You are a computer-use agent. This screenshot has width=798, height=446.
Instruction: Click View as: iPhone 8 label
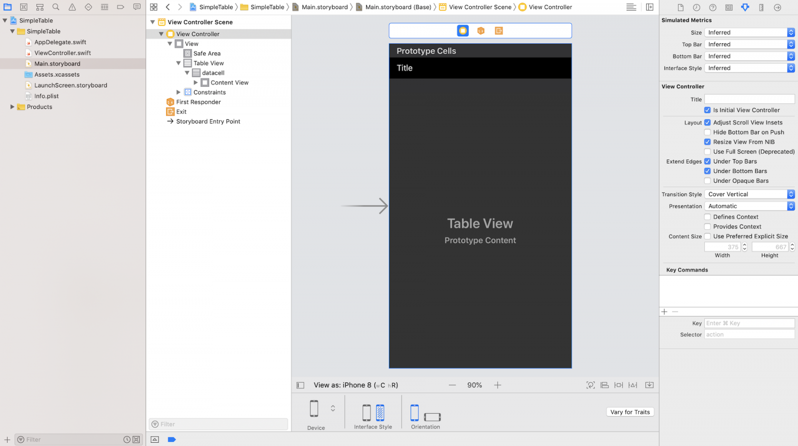click(355, 385)
